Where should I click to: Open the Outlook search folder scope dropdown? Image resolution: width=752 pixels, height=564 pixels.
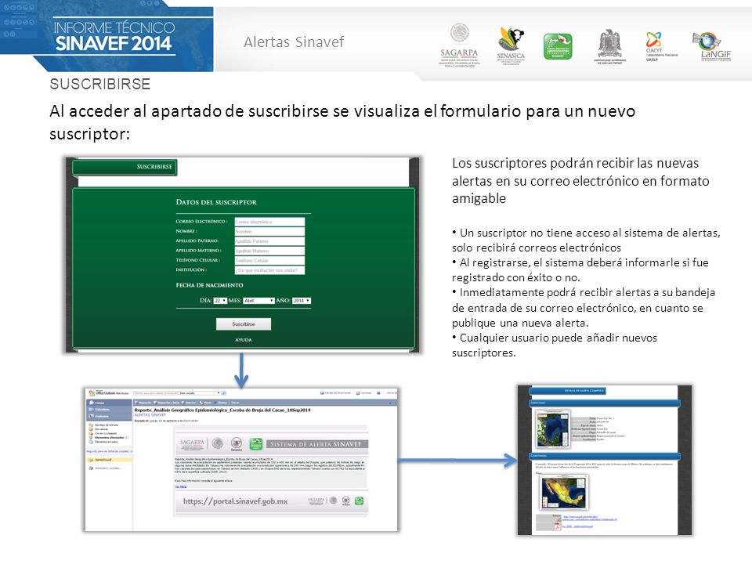point(200,392)
